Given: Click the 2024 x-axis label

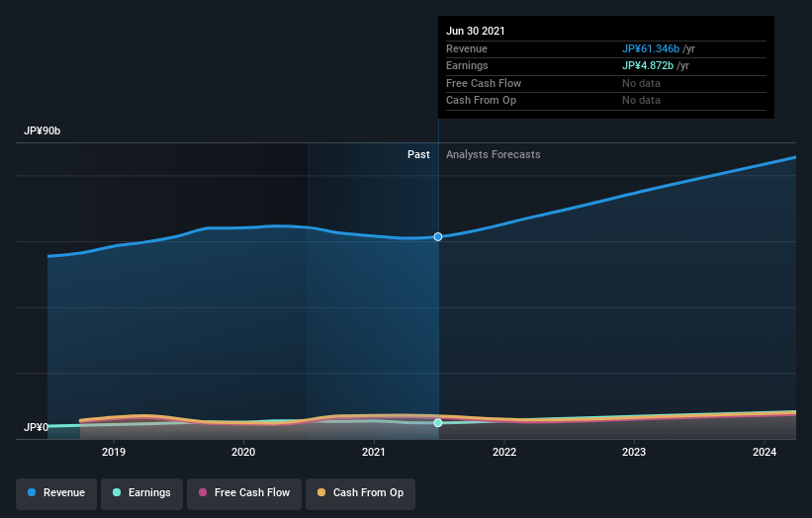Looking at the screenshot, I should point(765,452).
